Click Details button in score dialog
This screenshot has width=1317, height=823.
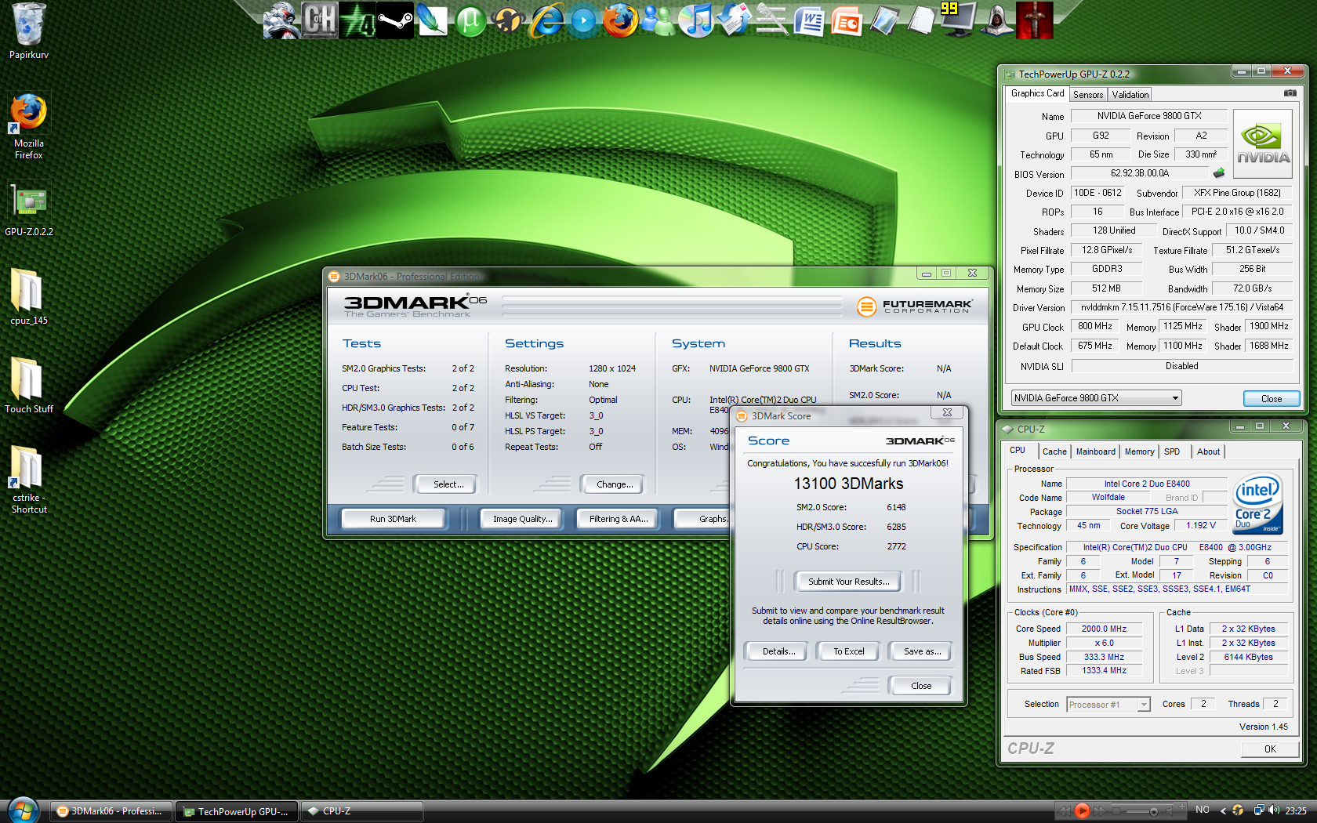[x=778, y=651]
